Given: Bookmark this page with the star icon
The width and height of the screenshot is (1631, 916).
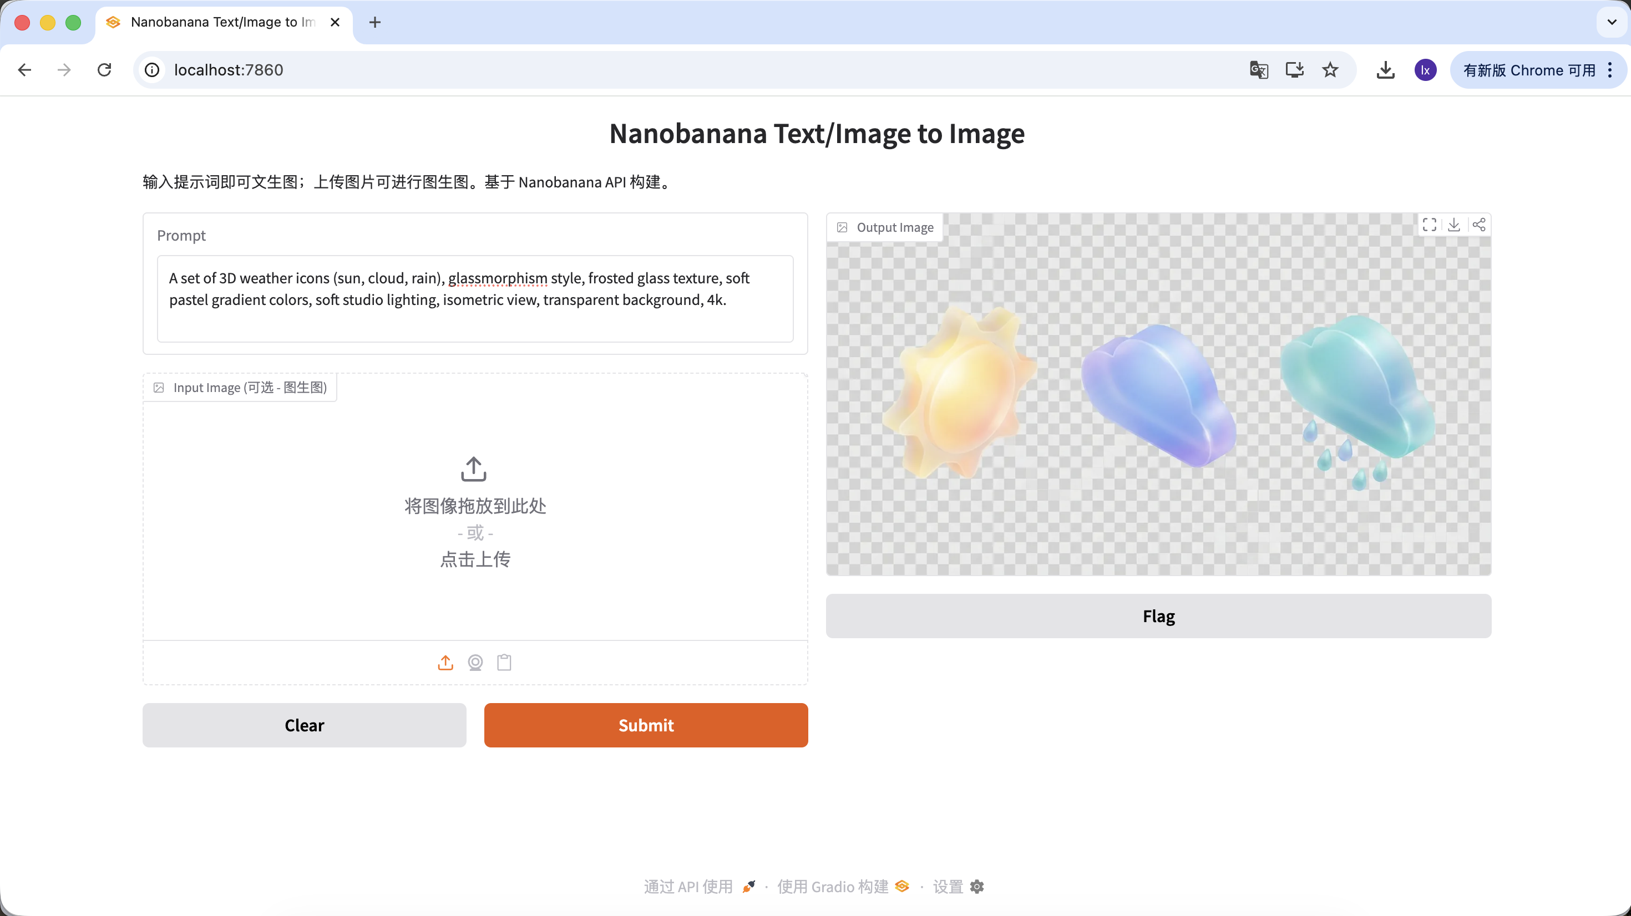Looking at the screenshot, I should coord(1330,70).
